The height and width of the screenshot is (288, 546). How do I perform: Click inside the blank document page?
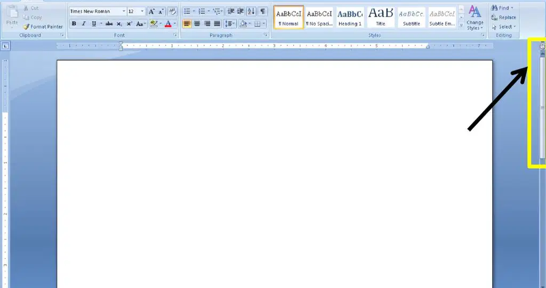(275, 174)
